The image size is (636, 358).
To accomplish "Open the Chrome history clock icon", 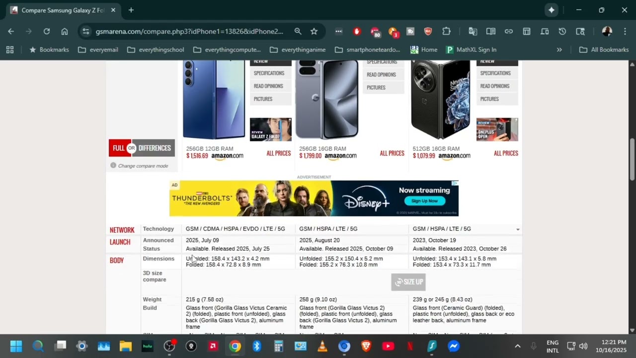I will click(562, 31).
